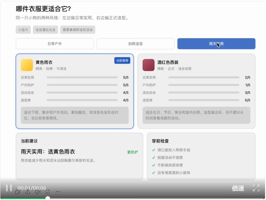
Task: Open the three-dot more options menu
Action: (x=58, y=192)
